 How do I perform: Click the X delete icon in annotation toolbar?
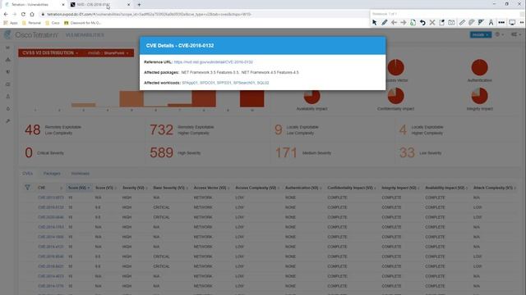click(x=432, y=22)
